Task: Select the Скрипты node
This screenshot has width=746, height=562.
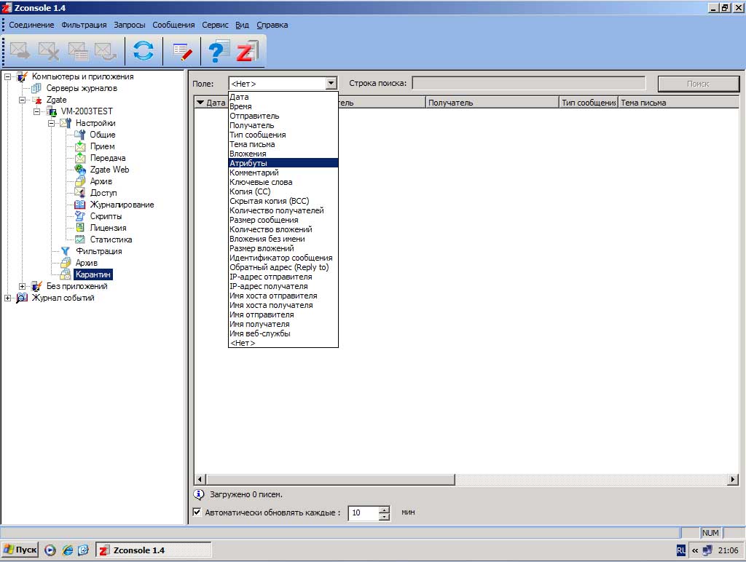Action: [106, 216]
